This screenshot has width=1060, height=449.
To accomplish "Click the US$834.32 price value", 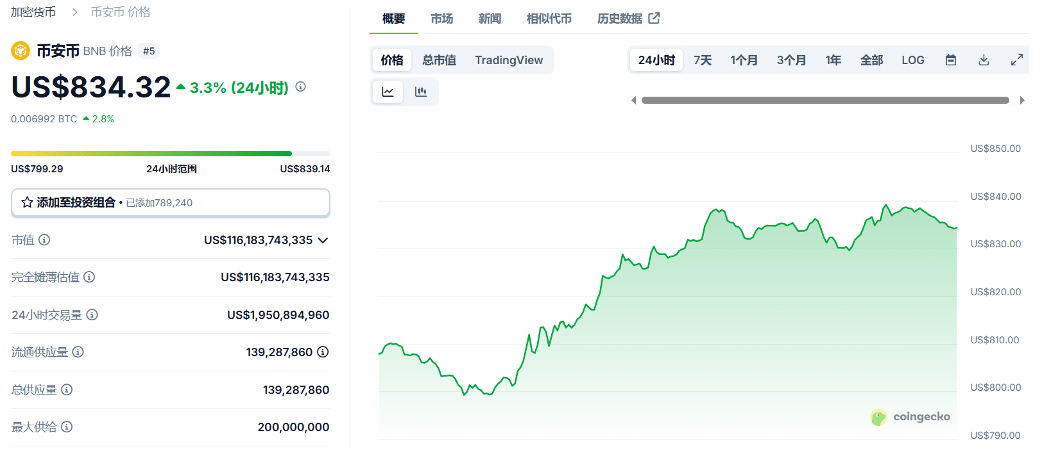I will click(x=91, y=87).
